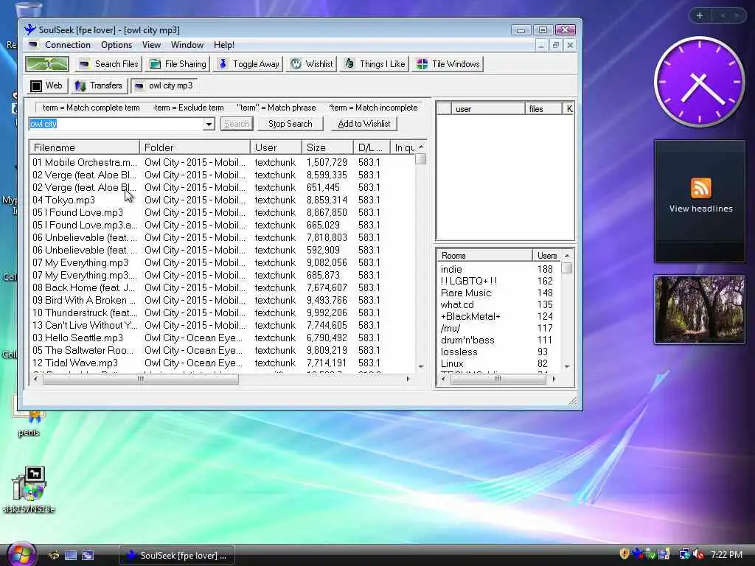Click the network map icon in toolbar
The width and height of the screenshot is (755, 566).
click(47, 64)
